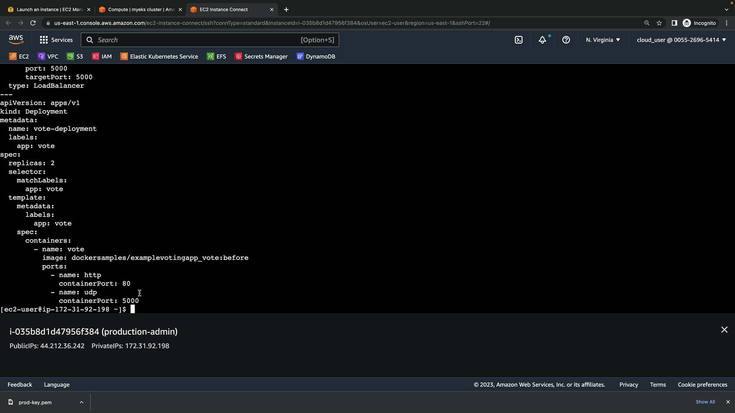Open the notifications bell
Viewport: 735px width, 413px height.
coord(542,40)
